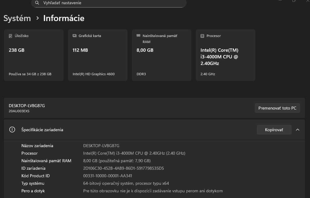This screenshot has height=198, width=310.
Task: Click the Špecifikácie zariadenia header label
Action: [42, 130]
